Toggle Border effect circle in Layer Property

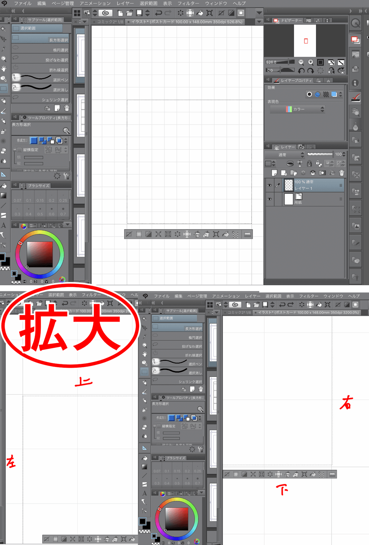(309, 94)
